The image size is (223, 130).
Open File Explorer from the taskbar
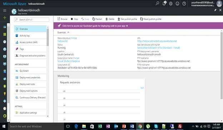tap(84, 126)
